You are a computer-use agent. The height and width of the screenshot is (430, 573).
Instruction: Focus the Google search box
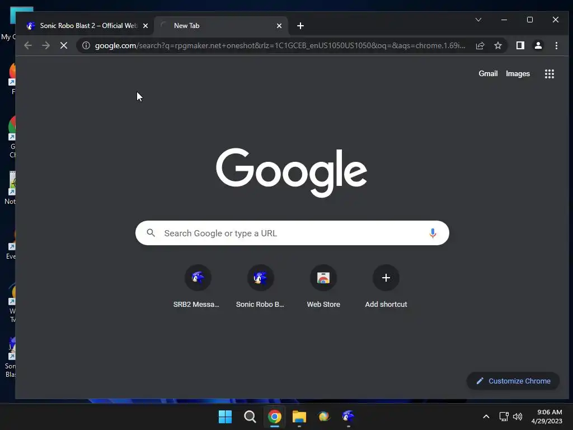coord(292,233)
